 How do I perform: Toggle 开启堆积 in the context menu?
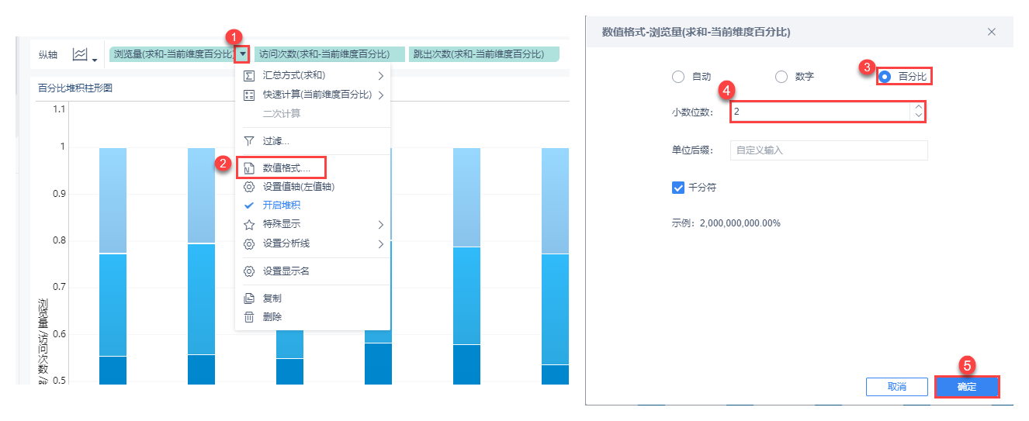(281, 205)
